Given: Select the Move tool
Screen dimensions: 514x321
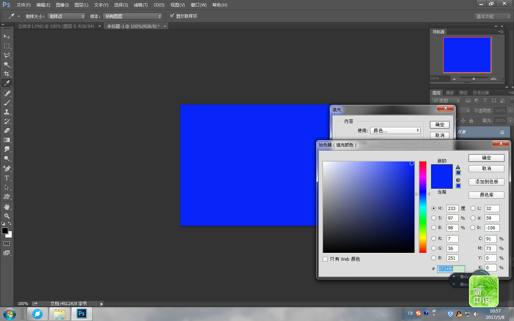Looking at the screenshot, I should point(7,36).
